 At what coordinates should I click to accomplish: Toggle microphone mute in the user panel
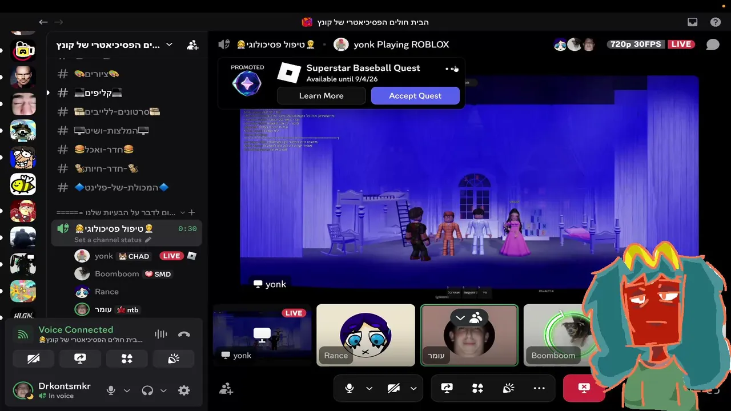(x=111, y=390)
